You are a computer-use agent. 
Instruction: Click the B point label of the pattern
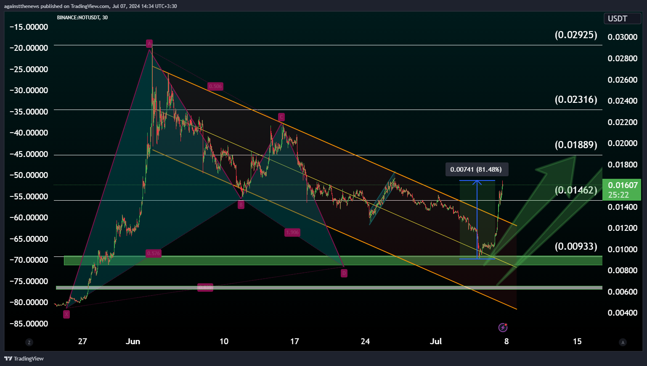241,205
